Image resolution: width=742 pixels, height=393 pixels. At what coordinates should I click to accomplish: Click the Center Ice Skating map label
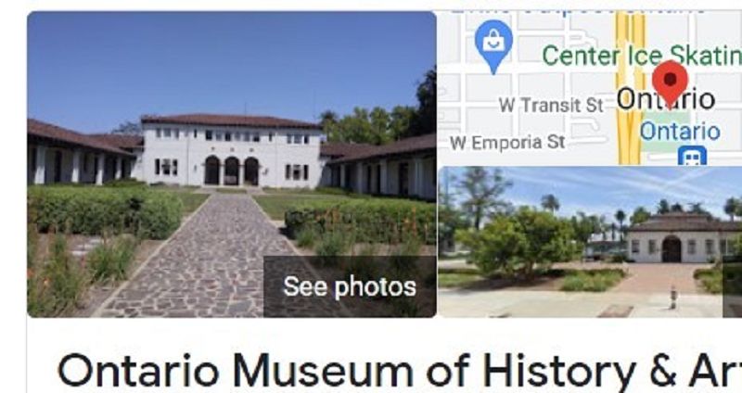pos(642,56)
